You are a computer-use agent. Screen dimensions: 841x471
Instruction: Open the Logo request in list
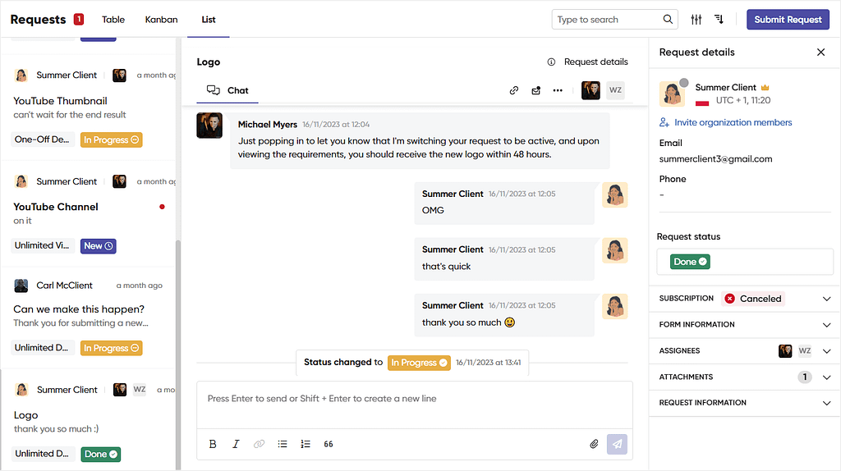pos(88,421)
